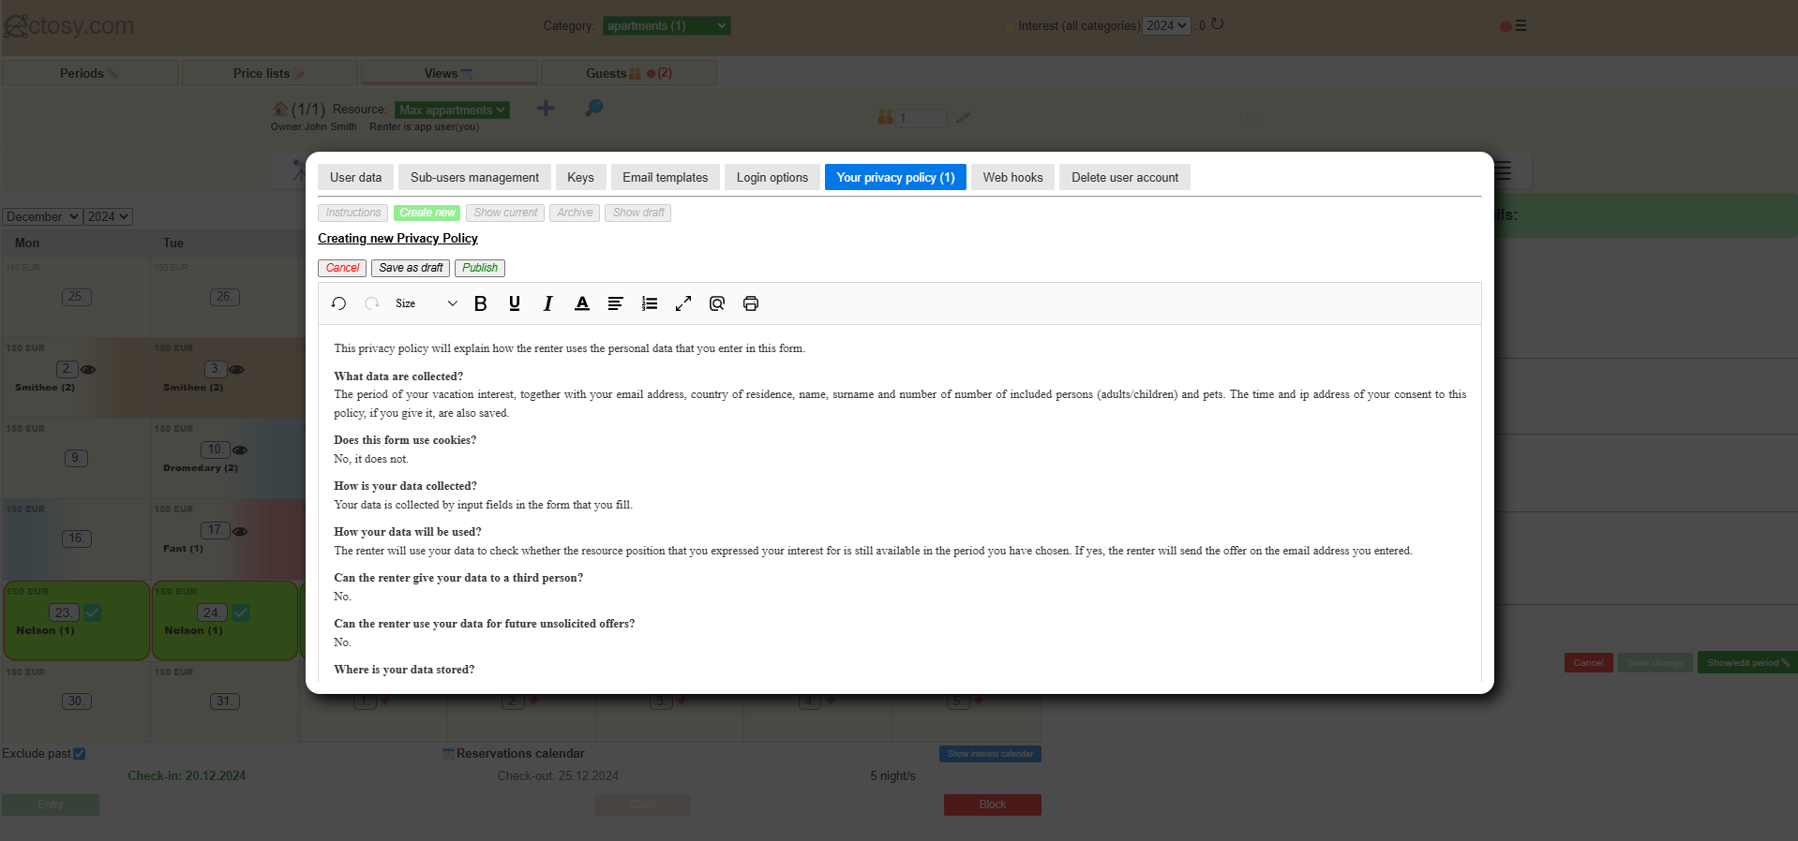Click the checkmark on day 23 Nelson

coord(93,612)
